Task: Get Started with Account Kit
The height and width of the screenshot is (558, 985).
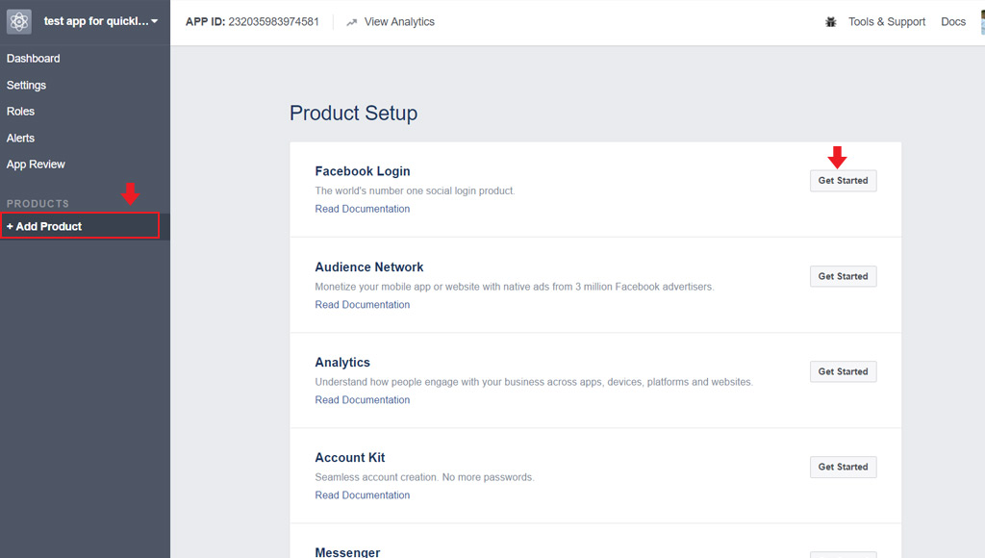Action: pos(843,467)
